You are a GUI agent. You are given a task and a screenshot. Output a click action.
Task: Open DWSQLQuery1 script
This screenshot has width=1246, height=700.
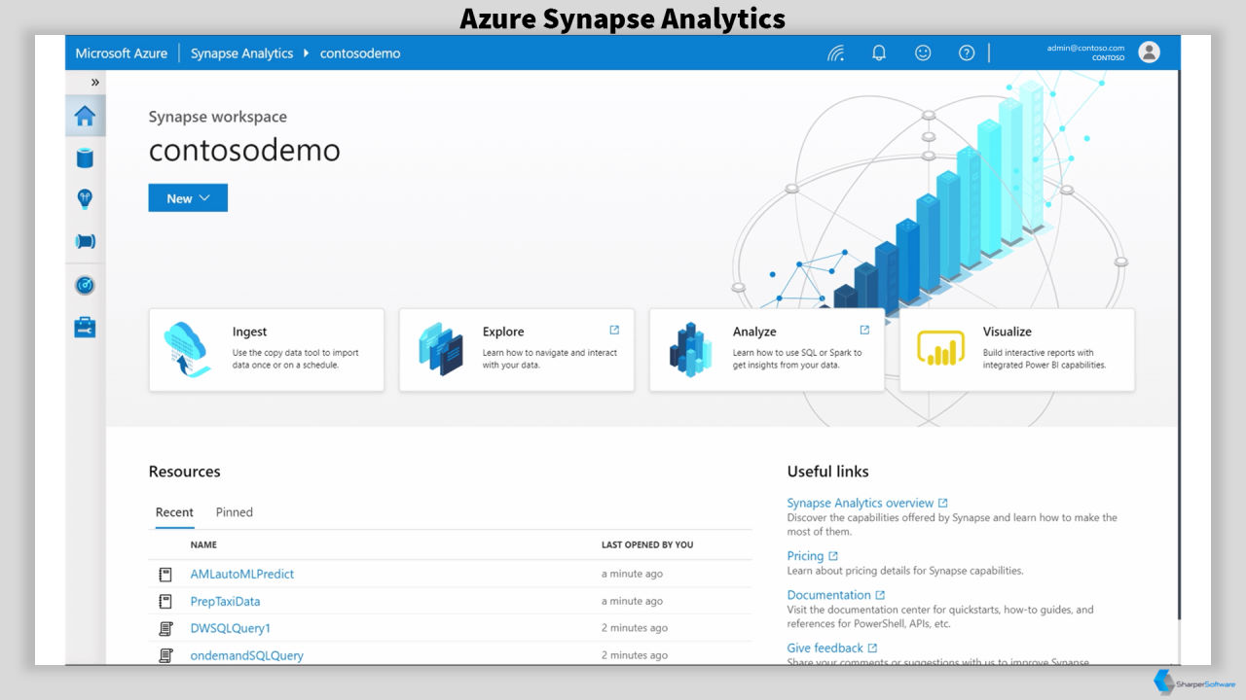231,628
